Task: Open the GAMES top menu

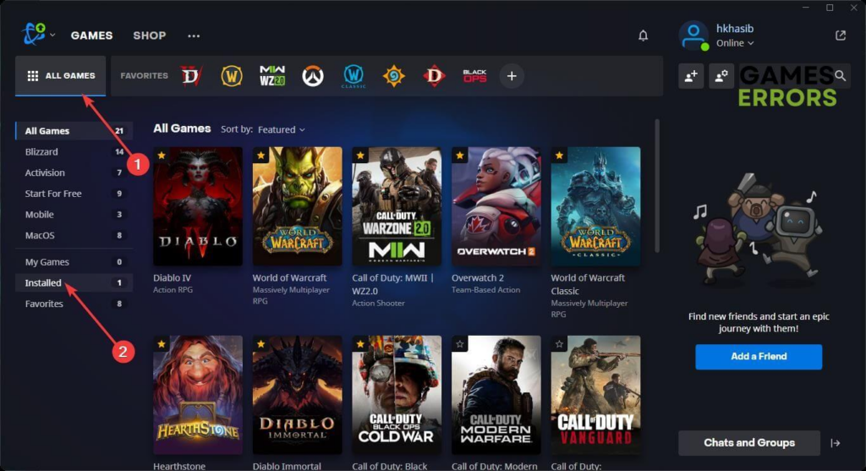Action: [91, 36]
